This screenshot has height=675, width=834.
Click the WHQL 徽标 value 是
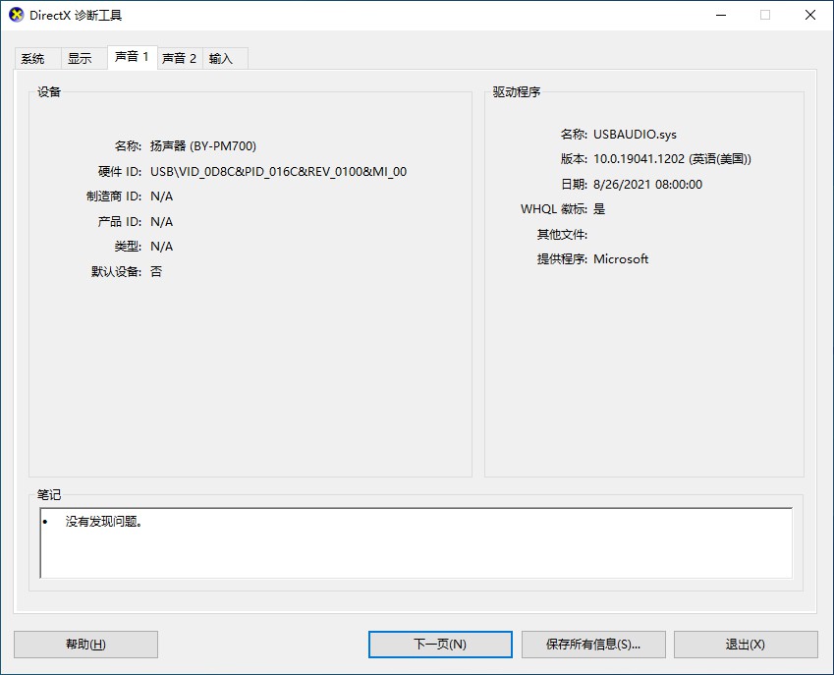(x=597, y=208)
